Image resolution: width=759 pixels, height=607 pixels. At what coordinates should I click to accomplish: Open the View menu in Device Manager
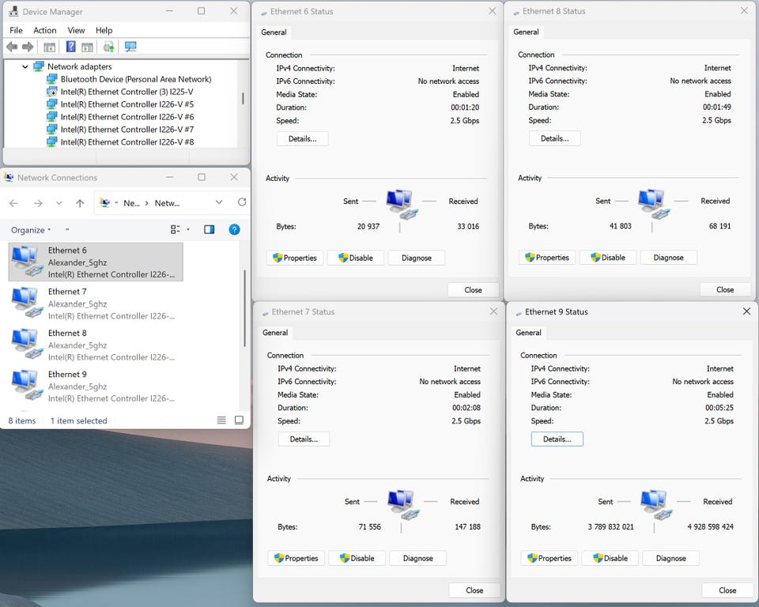(x=76, y=30)
